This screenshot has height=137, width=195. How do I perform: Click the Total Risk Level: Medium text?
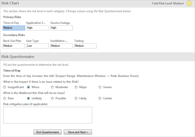pyautogui.click(x=168, y=3)
